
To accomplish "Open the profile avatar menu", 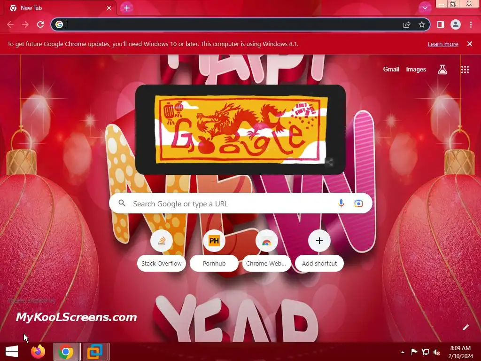I will coord(456,24).
